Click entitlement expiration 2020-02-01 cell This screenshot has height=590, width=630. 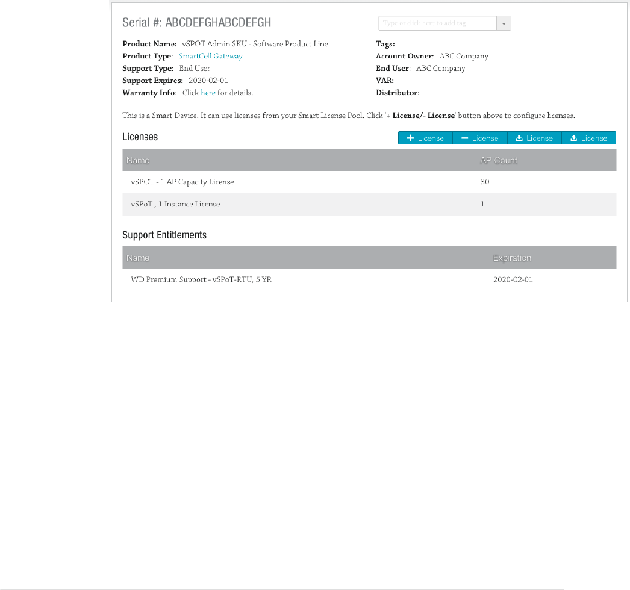513,279
